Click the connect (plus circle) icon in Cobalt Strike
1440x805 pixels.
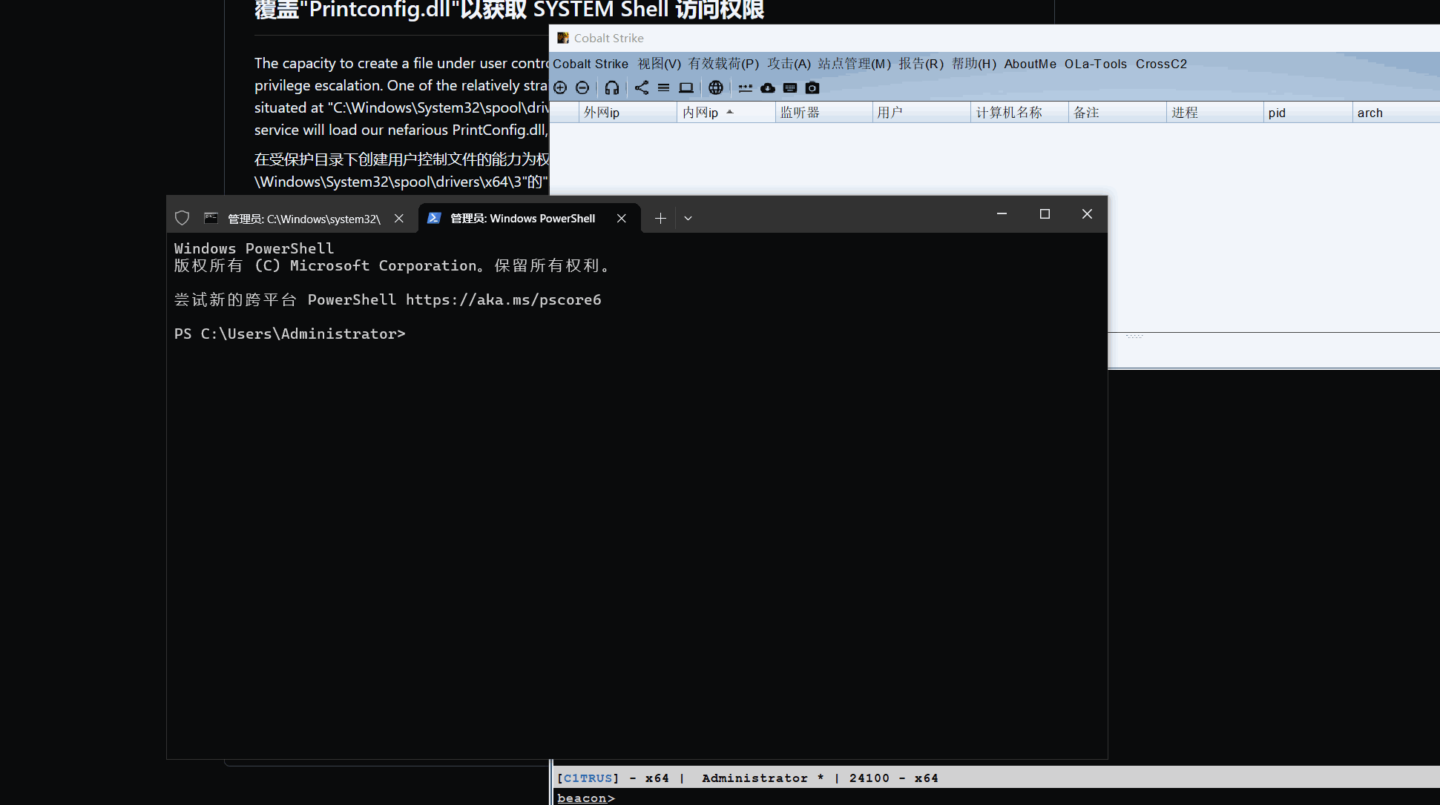[x=560, y=88]
